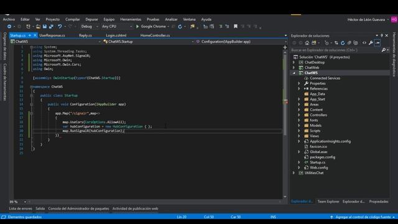Collapse the namespace ChatWS code block

(x=32, y=86)
